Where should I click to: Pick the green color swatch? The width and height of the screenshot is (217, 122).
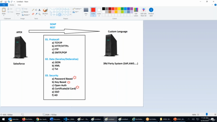point(122,9)
